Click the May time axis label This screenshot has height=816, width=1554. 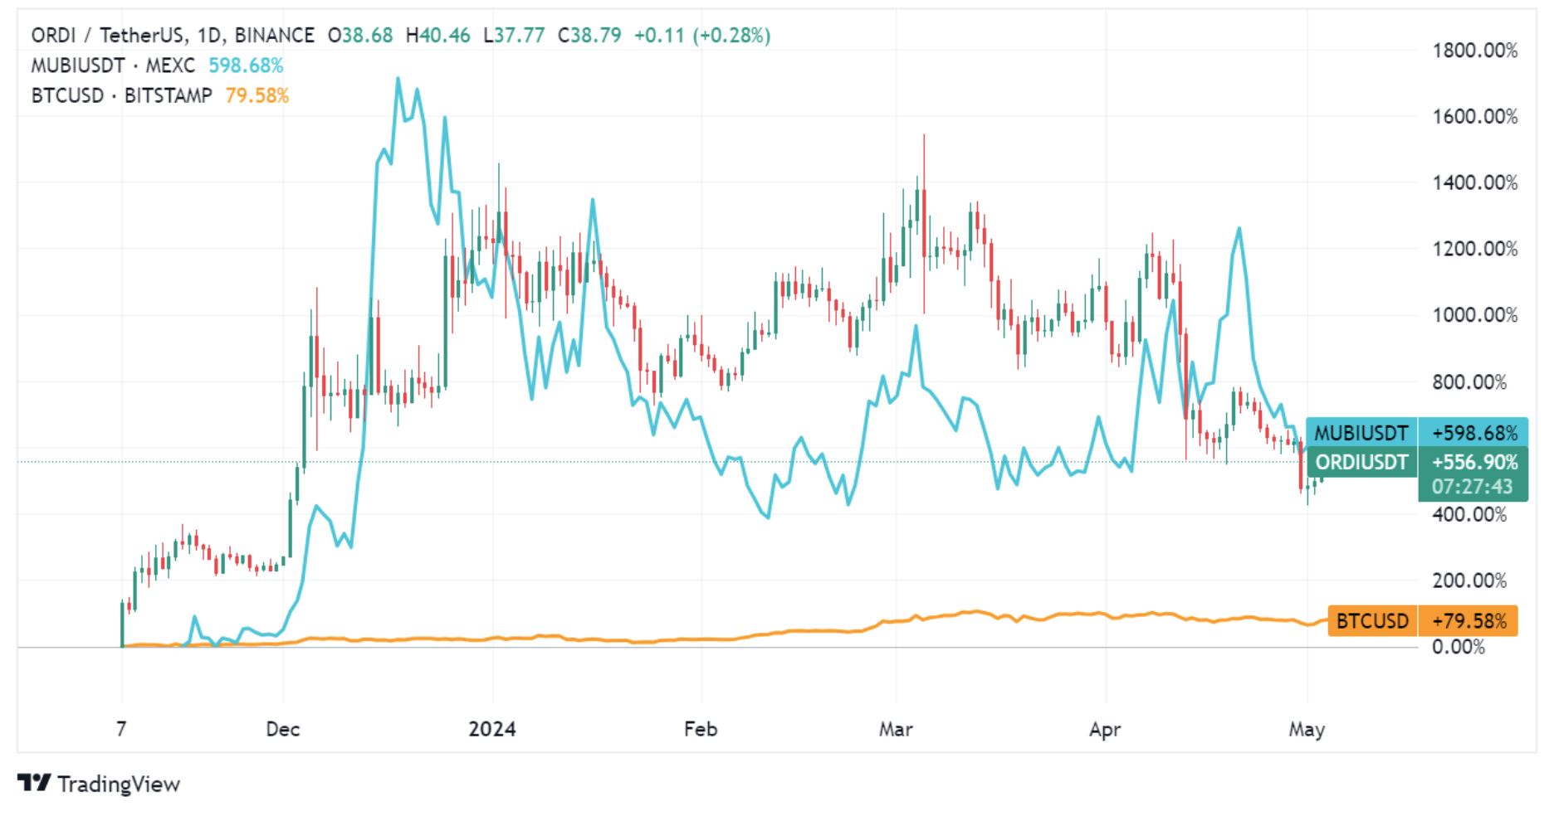point(1307,730)
